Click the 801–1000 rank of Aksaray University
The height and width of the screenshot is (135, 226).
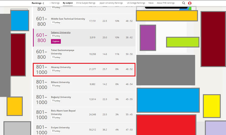42,69
